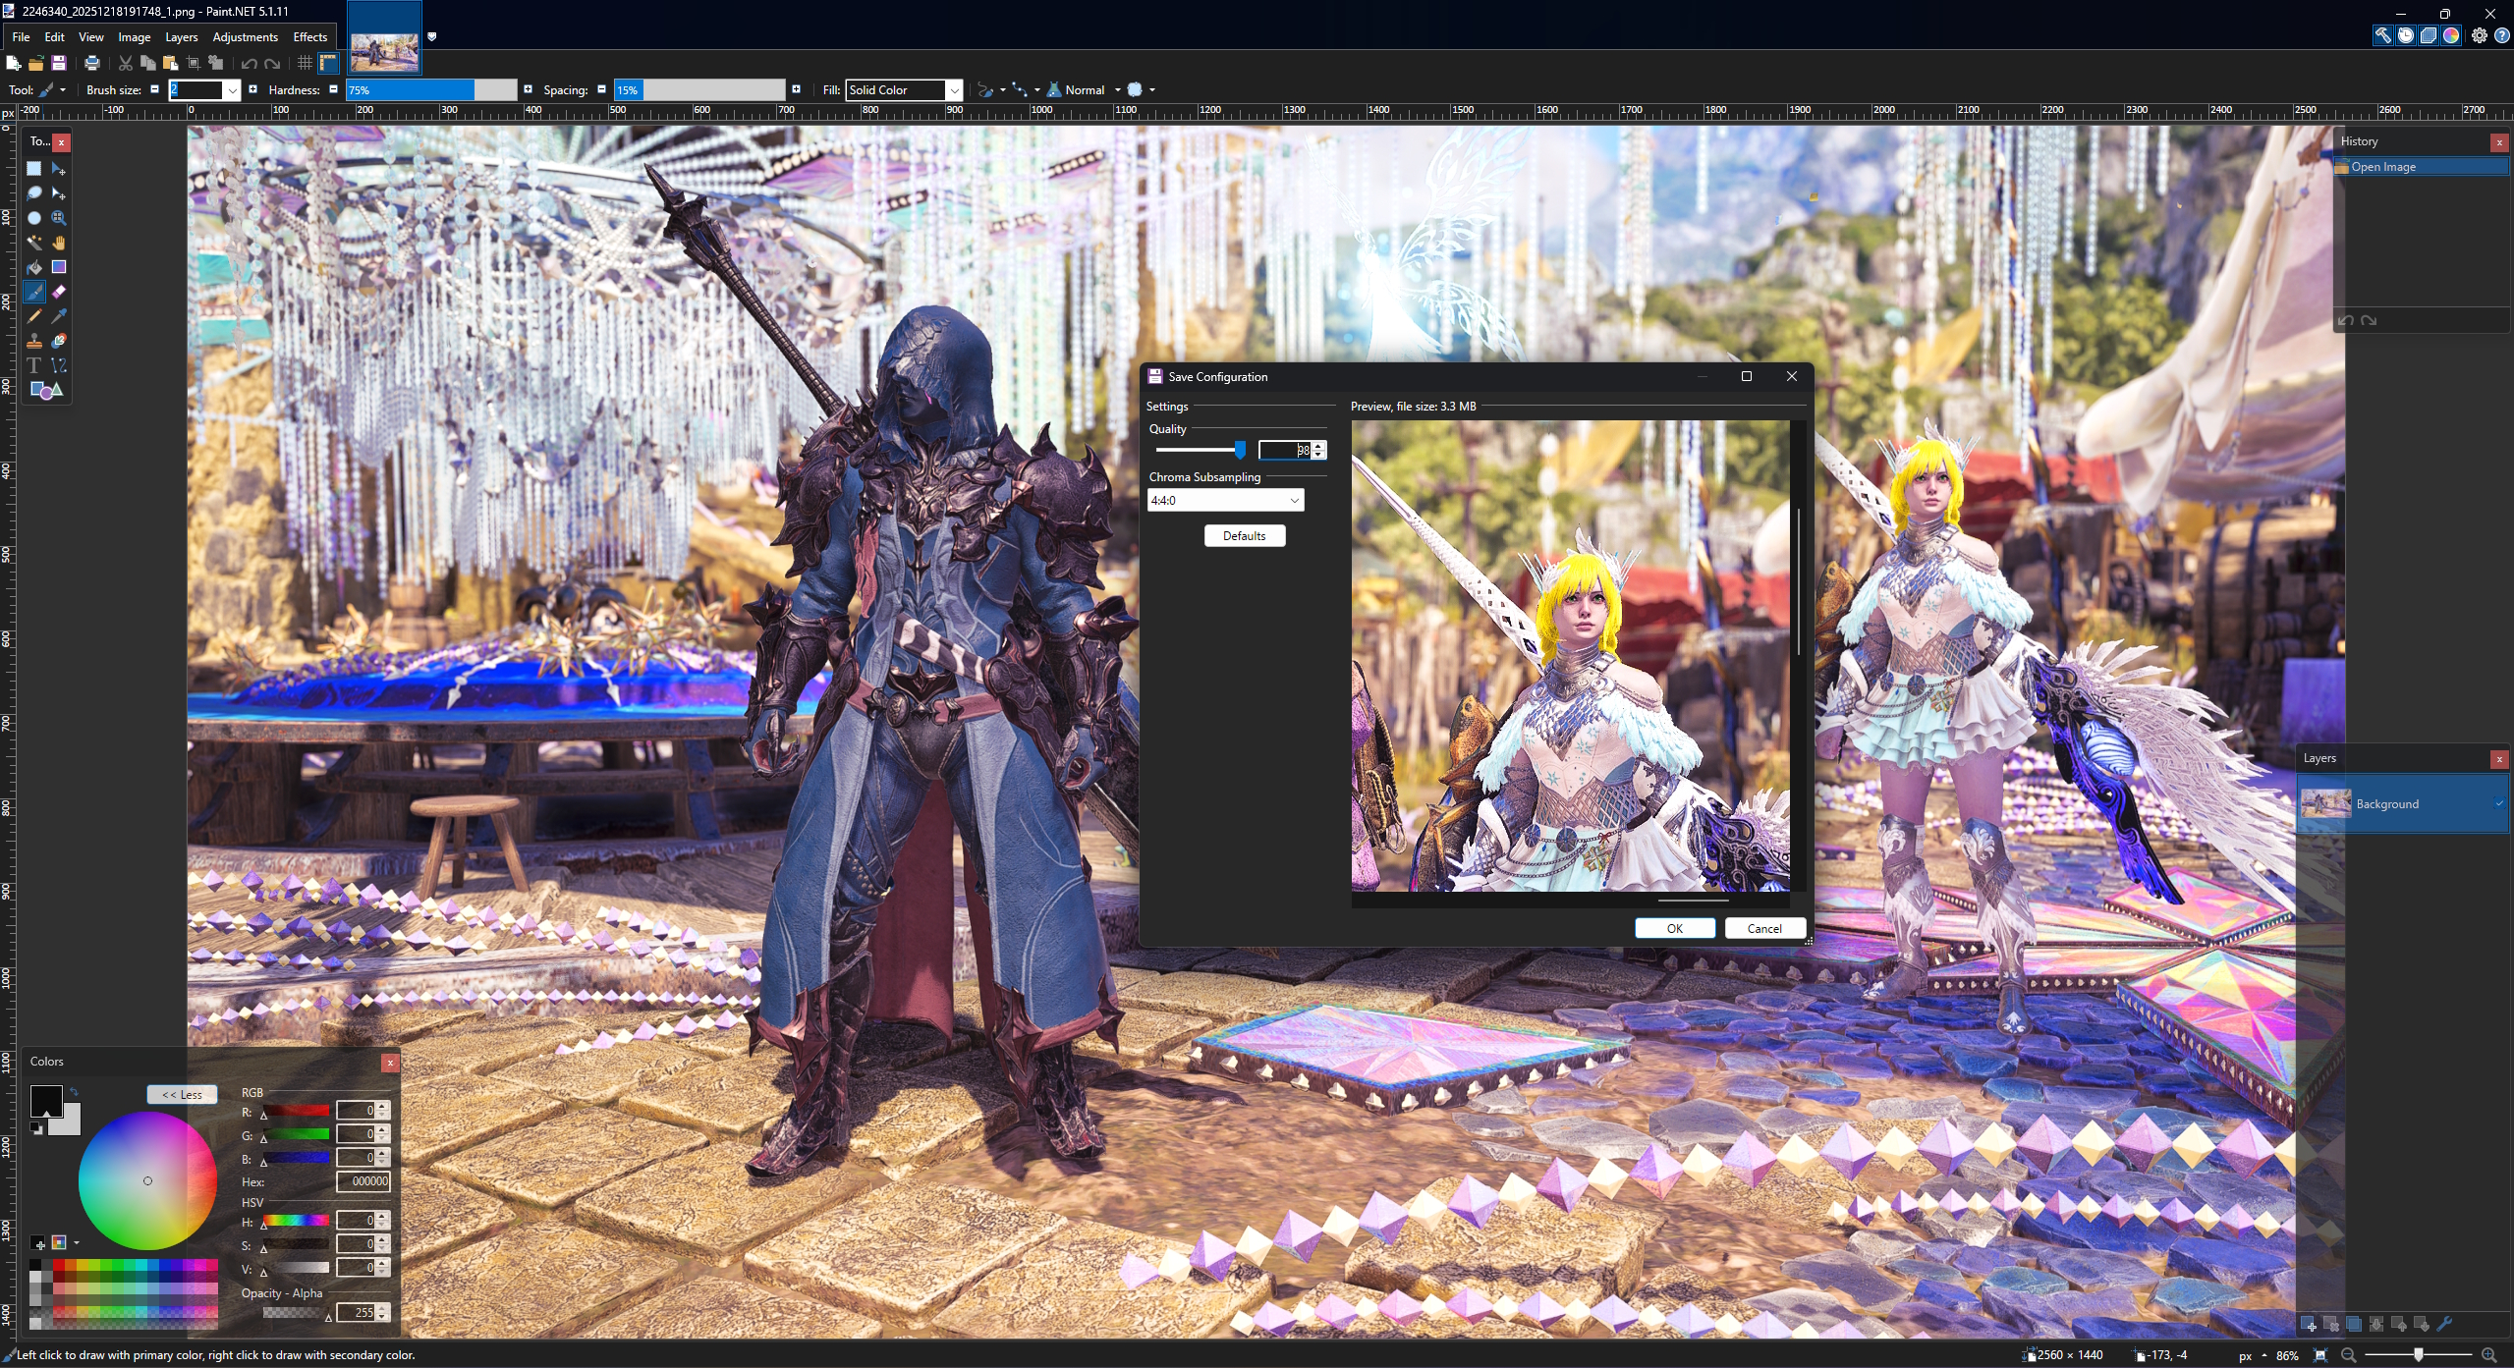Click OK in Save Configuration

coord(1674,928)
